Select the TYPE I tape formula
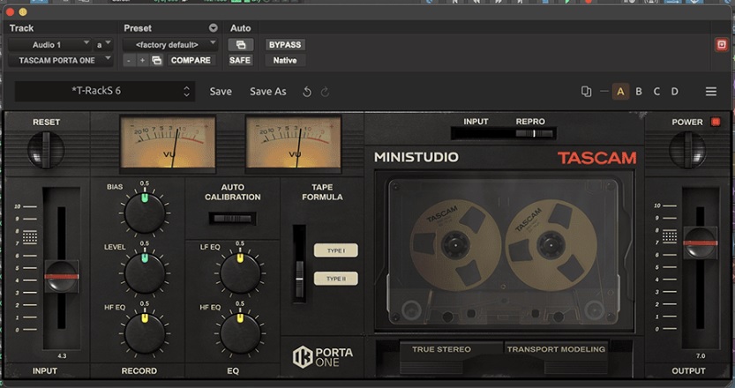The image size is (735, 388). [x=336, y=250]
